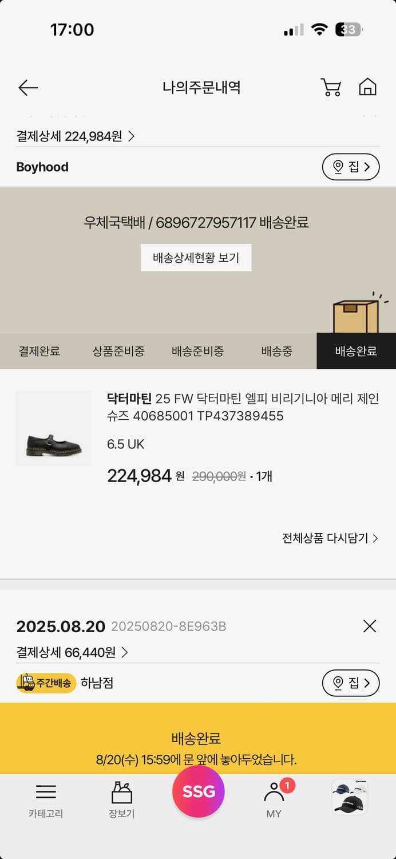Image resolution: width=396 pixels, height=859 pixels.
Task: Tap the yellow 주간배송 badge
Action: tap(46, 683)
